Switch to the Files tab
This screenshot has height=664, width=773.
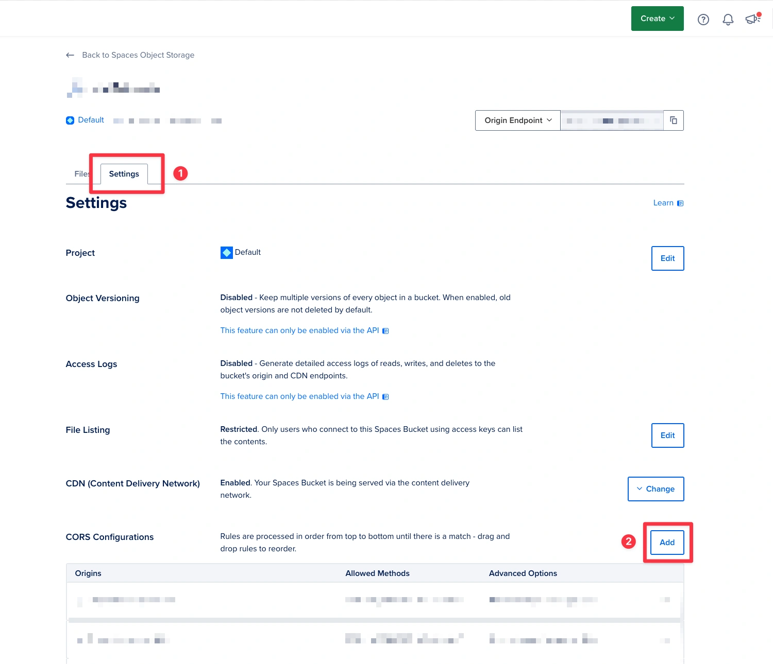click(81, 174)
